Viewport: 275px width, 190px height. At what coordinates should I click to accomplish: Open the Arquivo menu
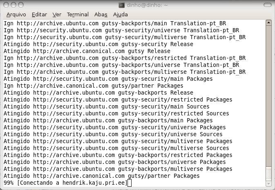coord(16,15)
